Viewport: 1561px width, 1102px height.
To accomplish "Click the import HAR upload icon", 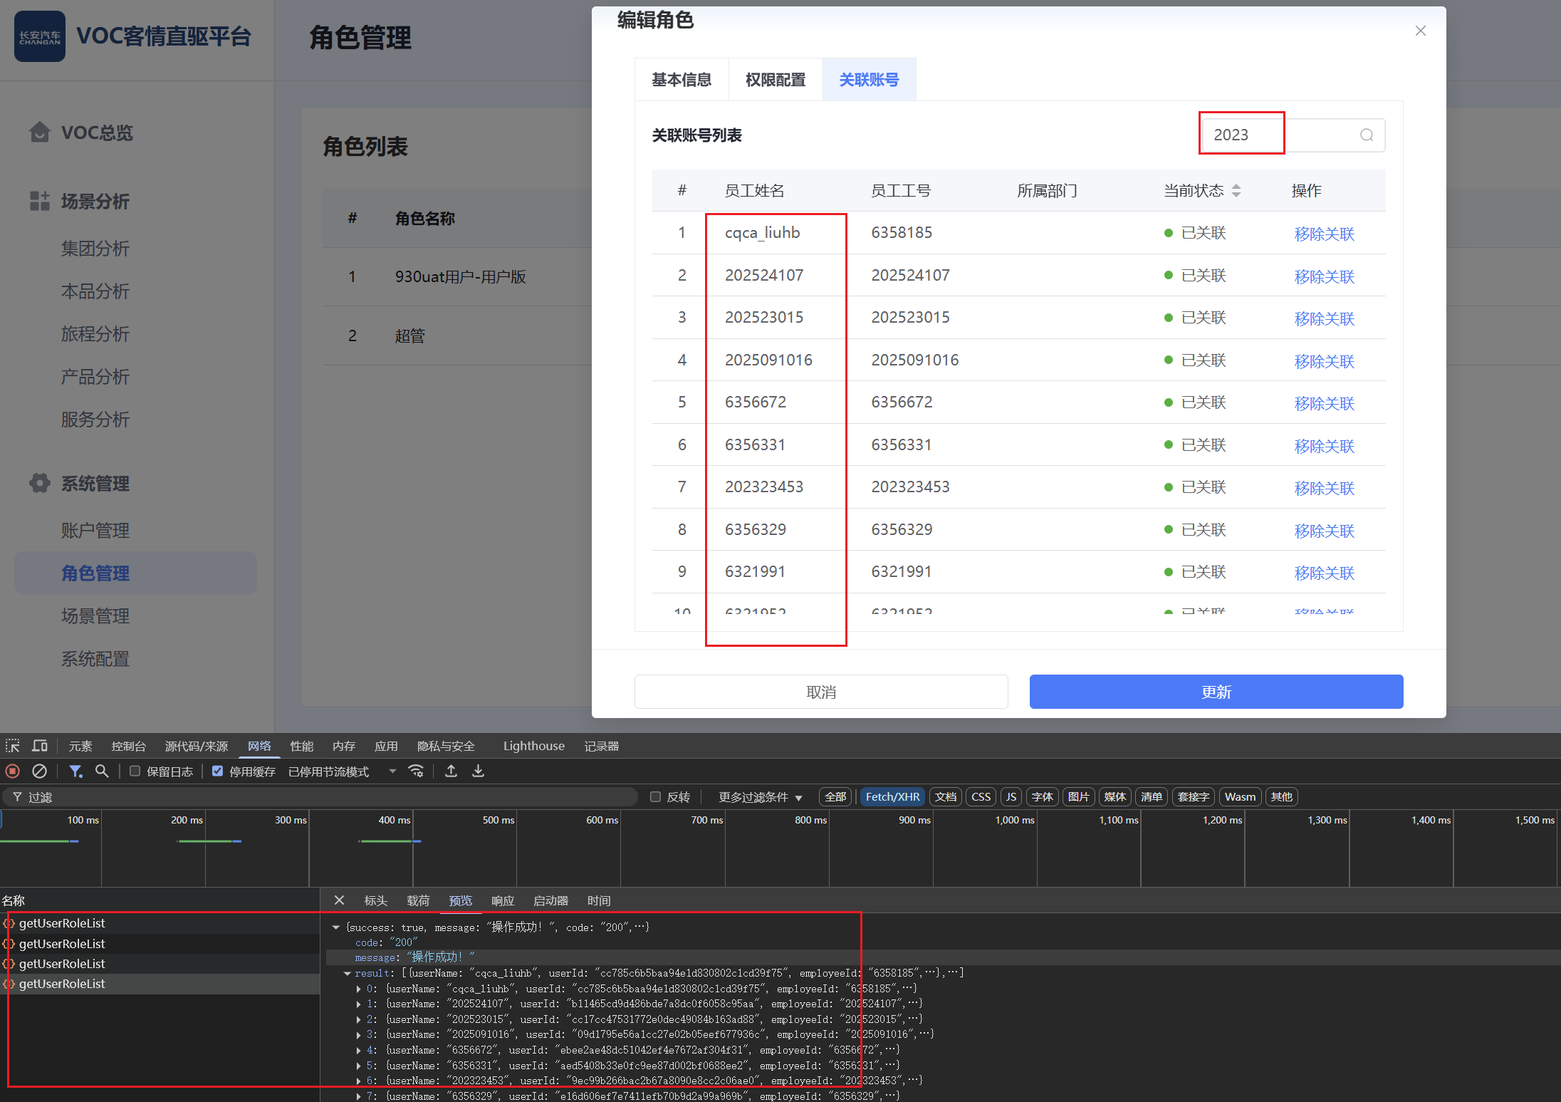I will pos(451,771).
